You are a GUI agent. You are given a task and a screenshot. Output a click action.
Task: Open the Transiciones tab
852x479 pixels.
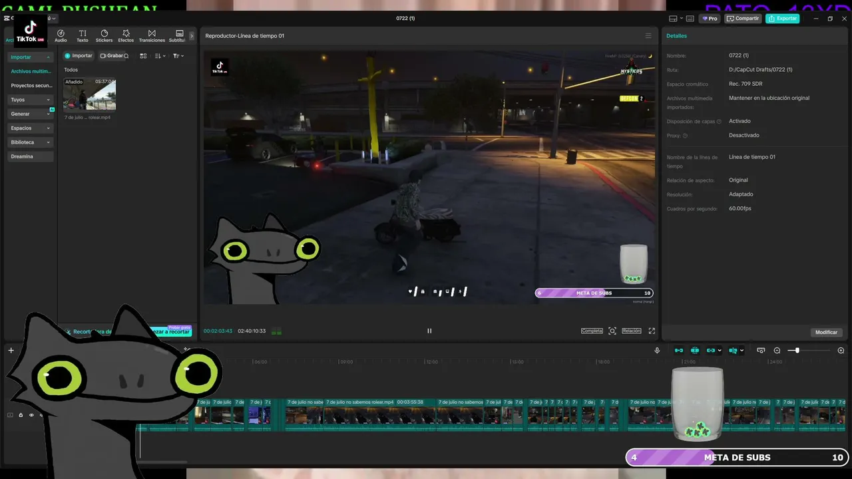click(x=152, y=36)
